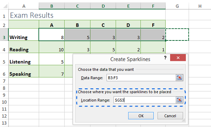Select the column G header
The height and width of the screenshot is (127, 211).
coord(177,6)
